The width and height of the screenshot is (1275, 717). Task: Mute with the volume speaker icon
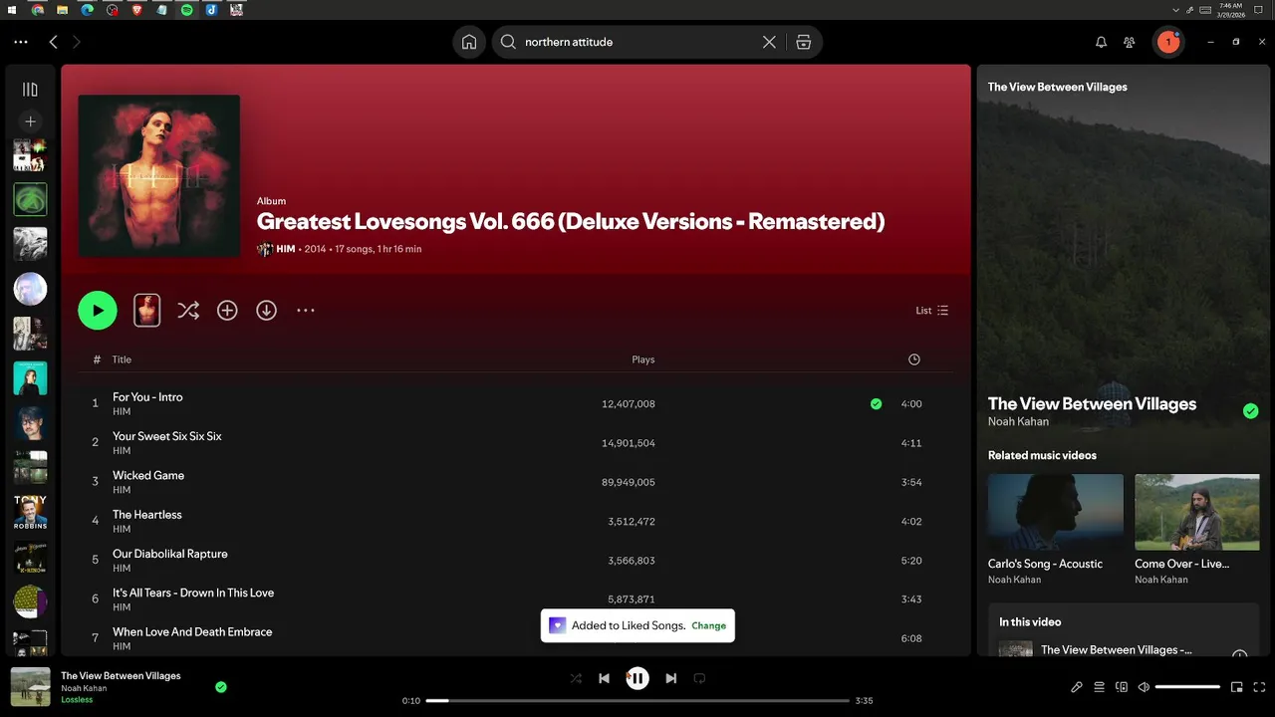[x=1144, y=687]
